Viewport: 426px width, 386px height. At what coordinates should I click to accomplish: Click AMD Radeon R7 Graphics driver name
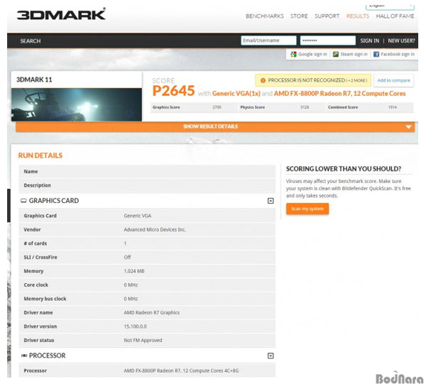[x=152, y=313]
